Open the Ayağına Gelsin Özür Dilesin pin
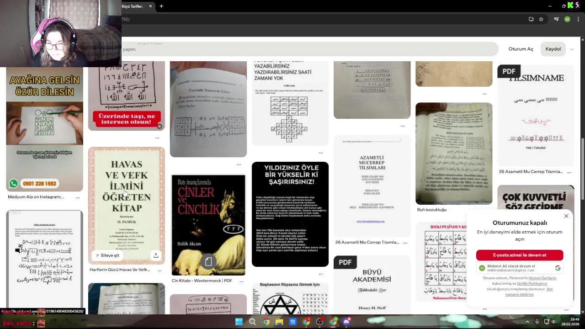The height and width of the screenshot is (329, 585). [44, 130]
